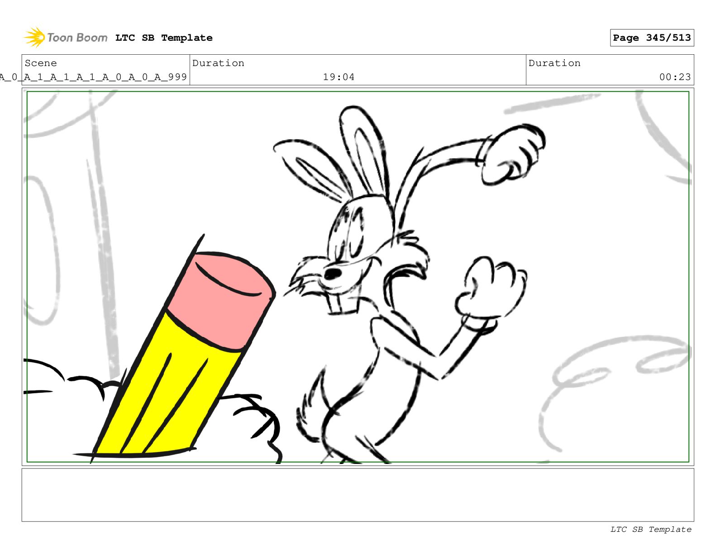Viewport: 716px width, 554px height.
Task: Click the duration value 00:23
Action: [x=675, y=77]
